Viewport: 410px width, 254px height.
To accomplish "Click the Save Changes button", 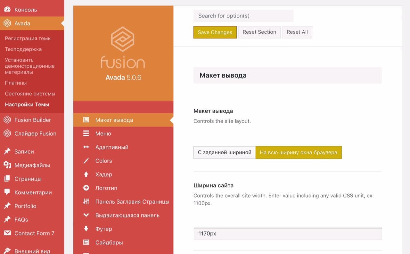I will pos(215,32).
